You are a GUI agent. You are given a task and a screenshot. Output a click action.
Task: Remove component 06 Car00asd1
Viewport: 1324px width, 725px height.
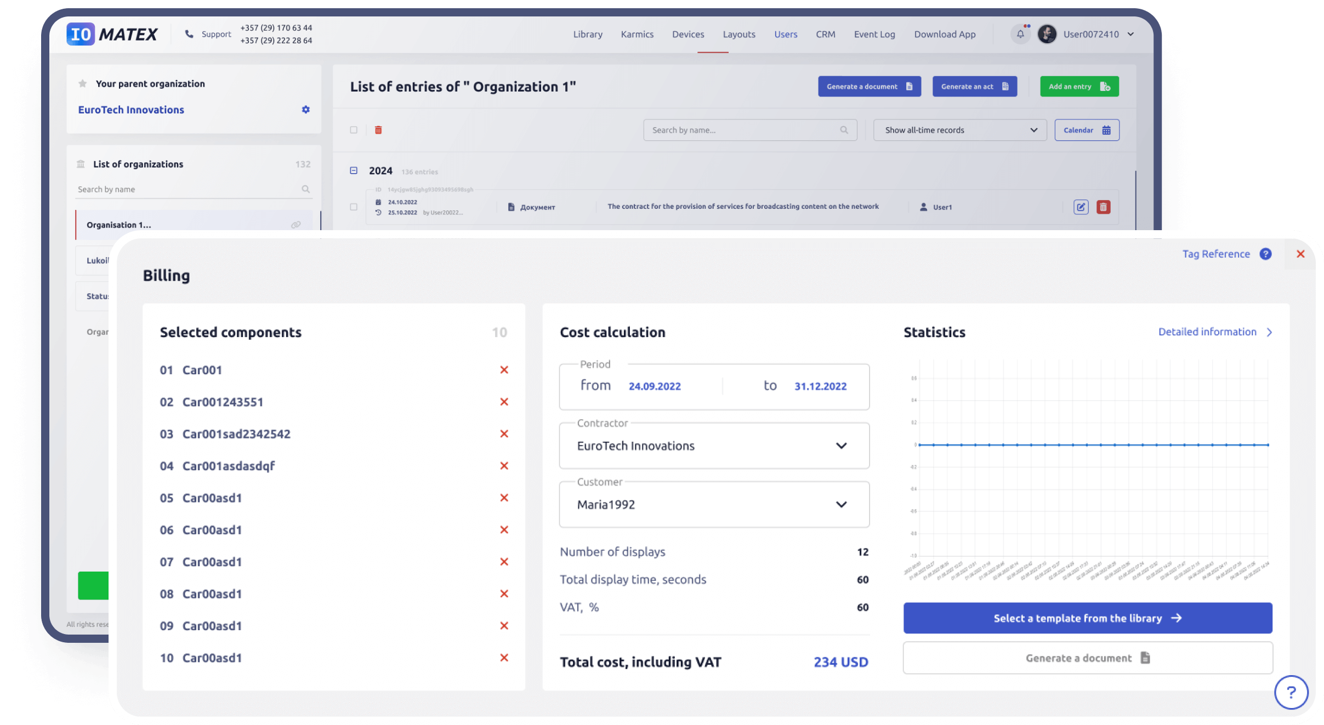click(x=504, y=529)
